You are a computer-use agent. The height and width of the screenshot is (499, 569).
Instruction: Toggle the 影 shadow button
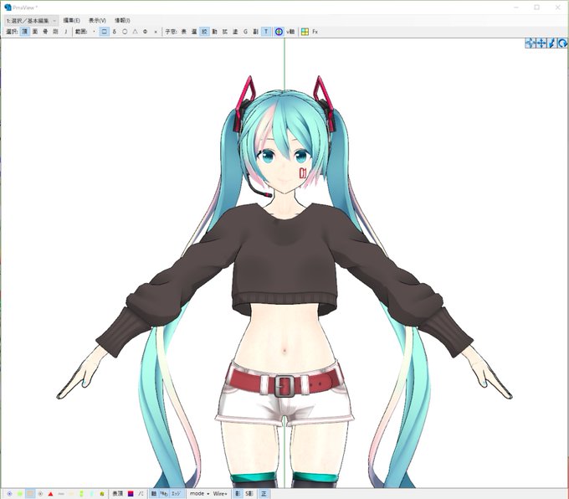(x=238, y=493)
